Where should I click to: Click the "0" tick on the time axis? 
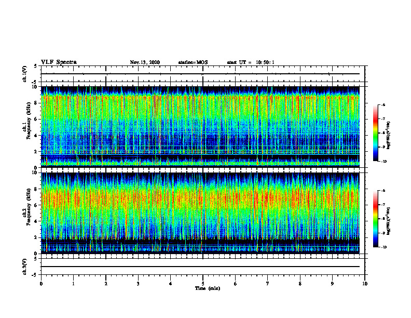coord(41,284)
